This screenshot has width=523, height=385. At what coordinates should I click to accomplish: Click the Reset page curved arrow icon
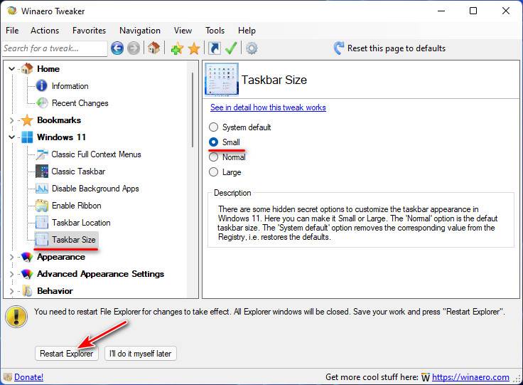point(338,48)
